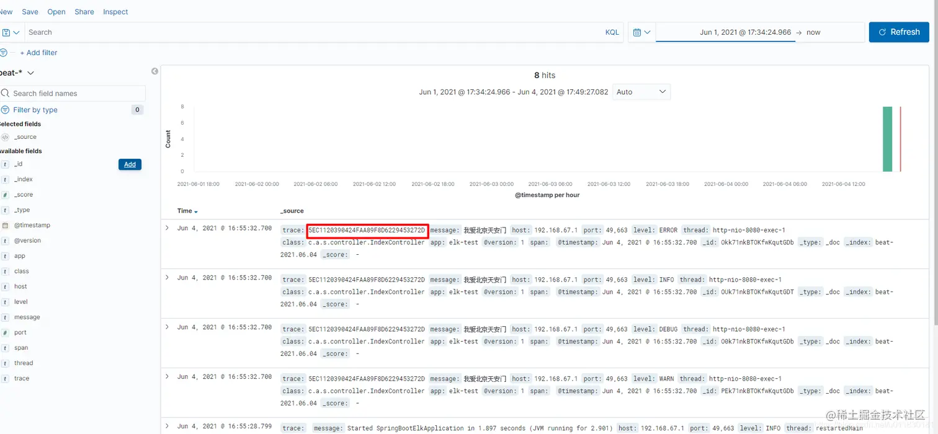Open the Auto interval dropdown
Image resolution: width=938 pixels, height=434 pixels.
(x=641, y=92)
